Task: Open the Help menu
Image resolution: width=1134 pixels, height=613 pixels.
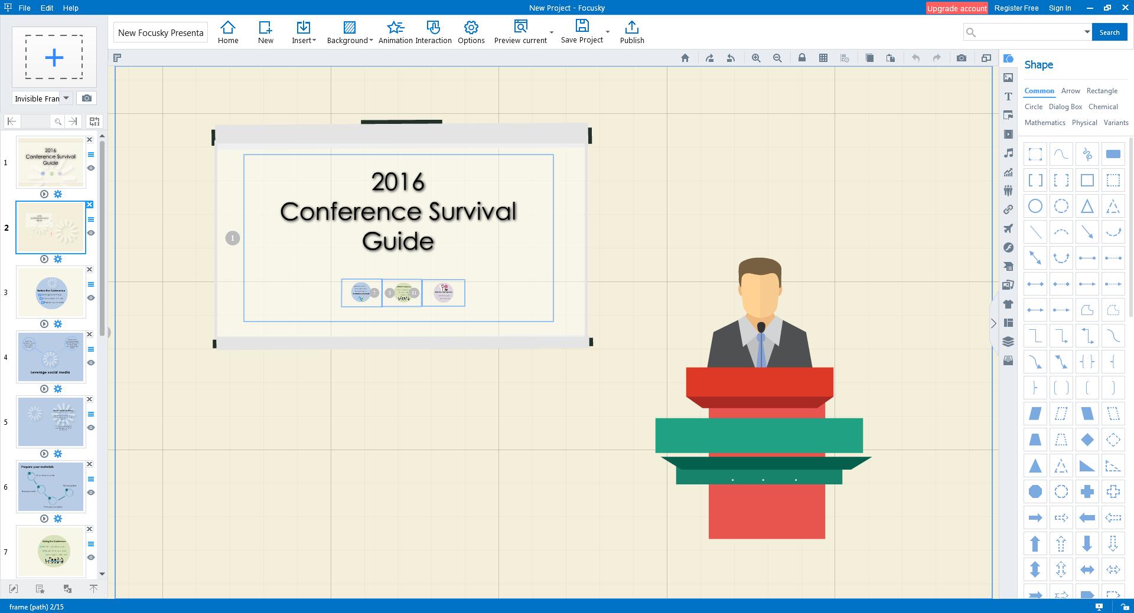Action: coord(70,8)
